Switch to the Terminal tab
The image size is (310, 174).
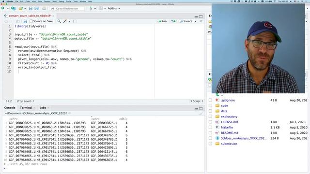click(26, 108)
